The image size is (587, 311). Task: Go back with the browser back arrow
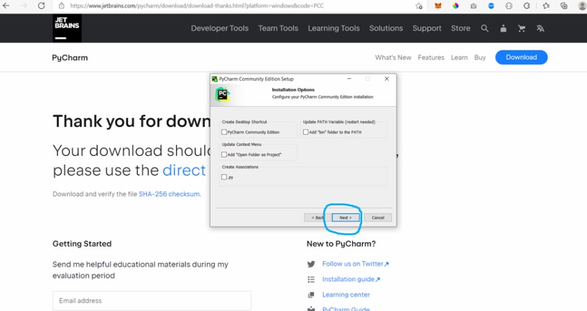(6, 5)
